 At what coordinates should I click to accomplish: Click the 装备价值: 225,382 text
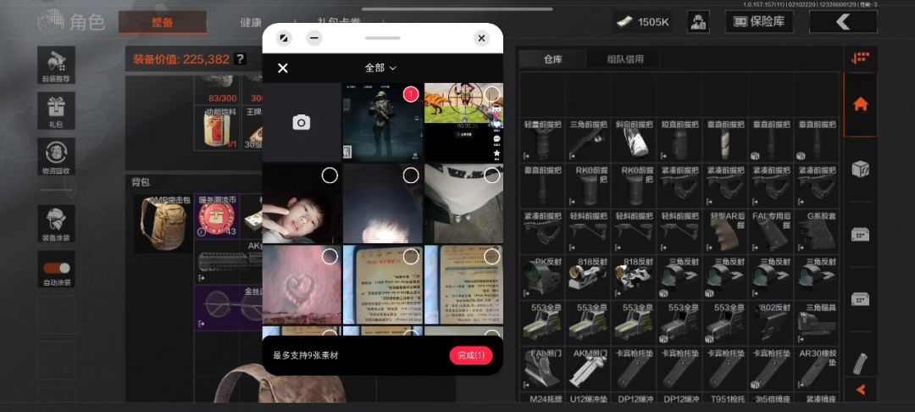[181, 59]
